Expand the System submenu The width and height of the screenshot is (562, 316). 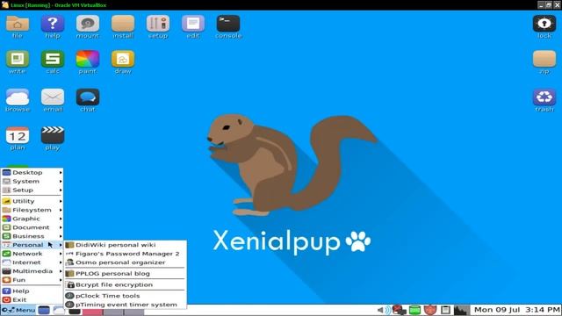click(32, 182)
